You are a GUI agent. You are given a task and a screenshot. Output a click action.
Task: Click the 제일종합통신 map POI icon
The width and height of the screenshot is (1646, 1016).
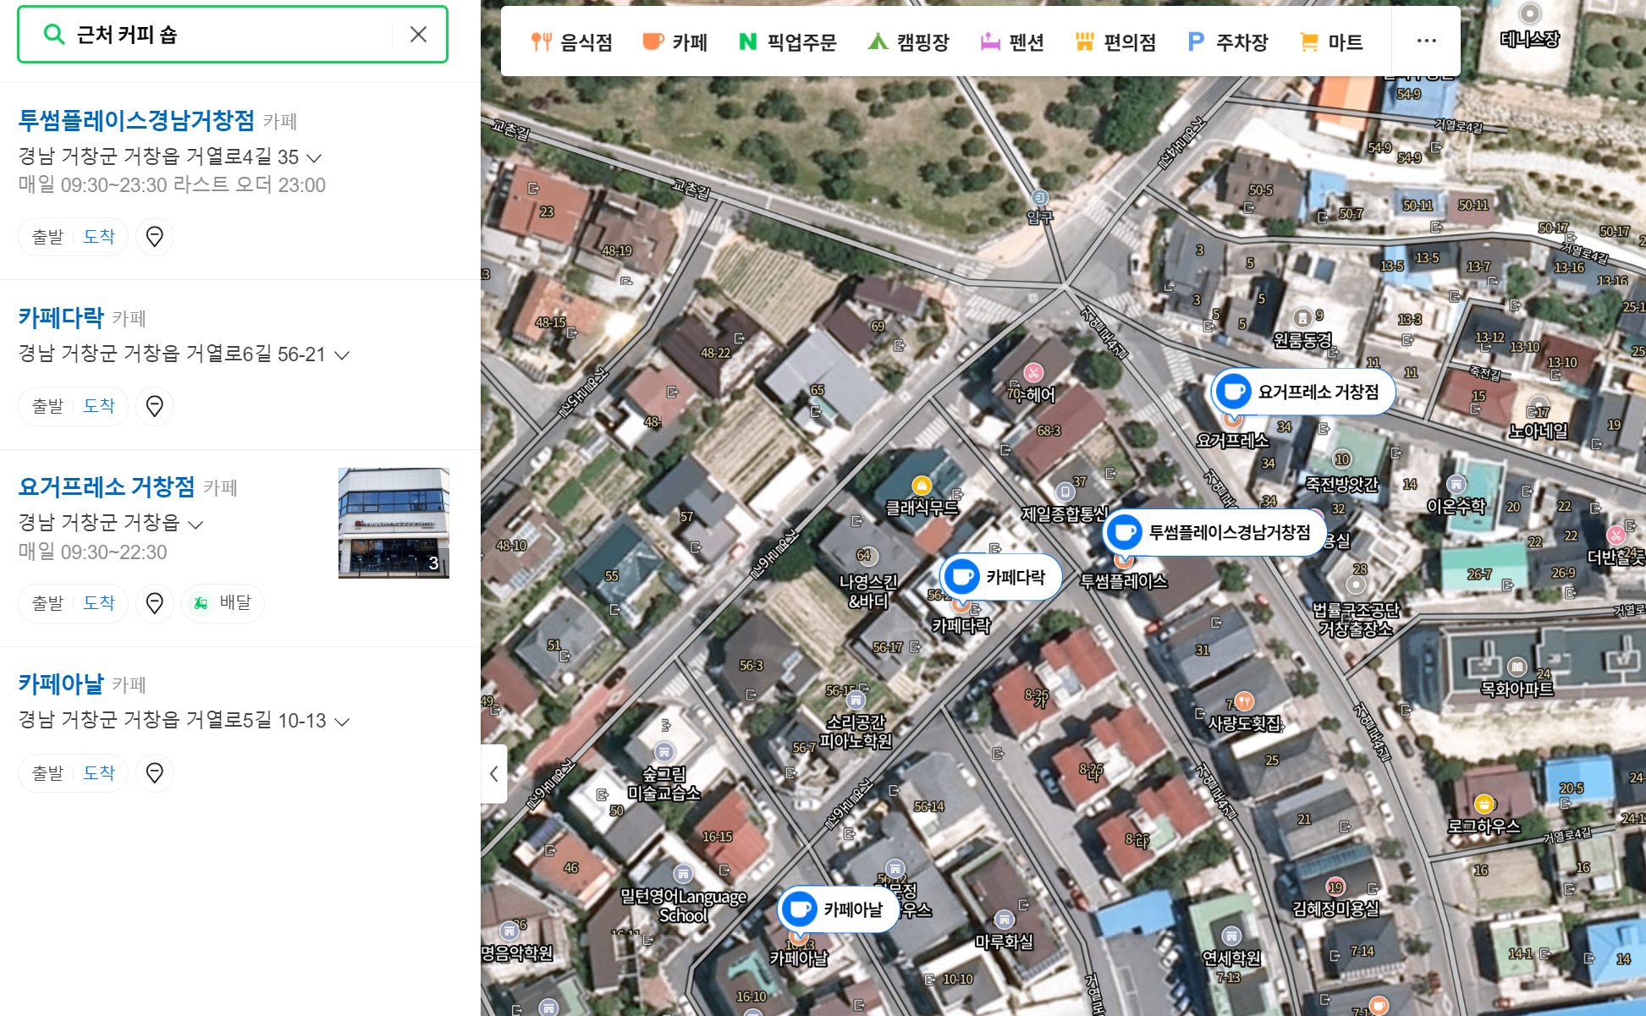point(1065,492)
